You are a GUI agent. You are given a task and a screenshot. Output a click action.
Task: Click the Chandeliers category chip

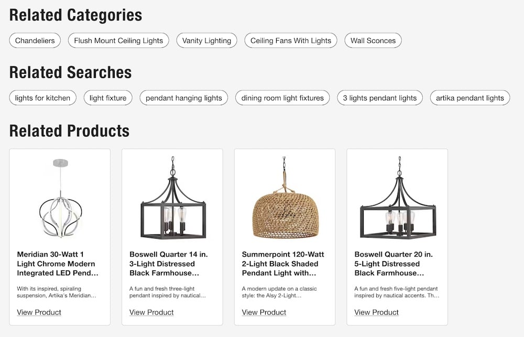pos(35,40)
